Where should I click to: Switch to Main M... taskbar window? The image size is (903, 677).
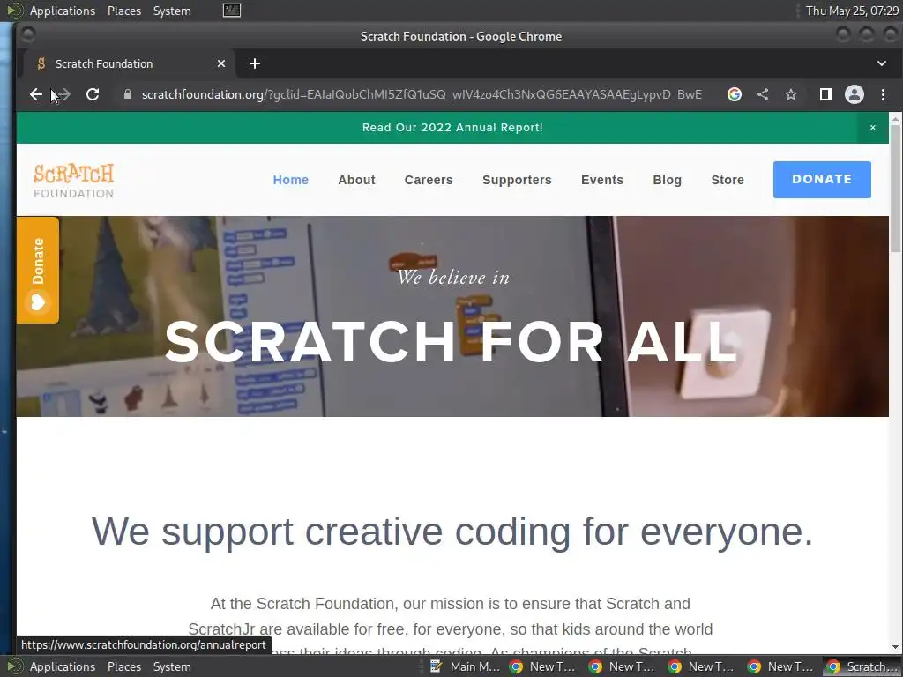466,666
